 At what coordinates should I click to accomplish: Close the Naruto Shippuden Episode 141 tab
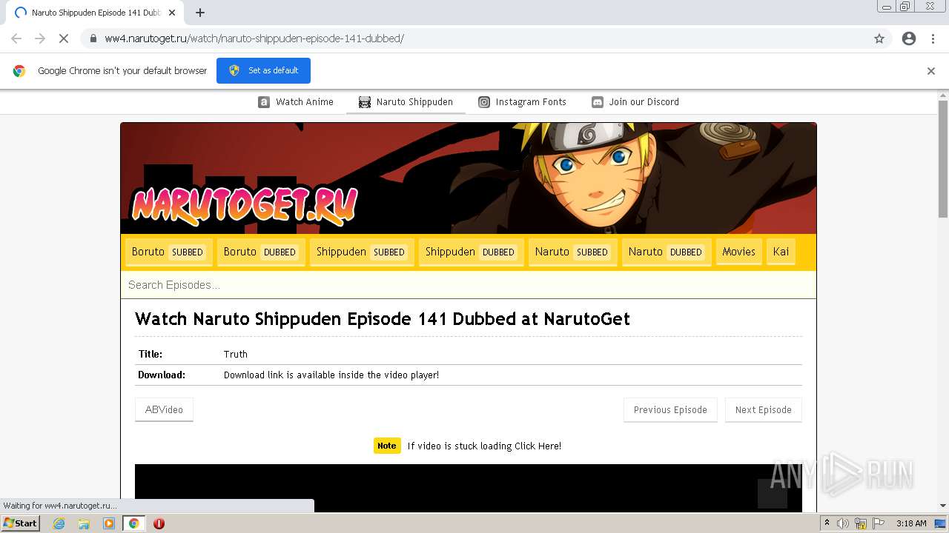point(172,13)
